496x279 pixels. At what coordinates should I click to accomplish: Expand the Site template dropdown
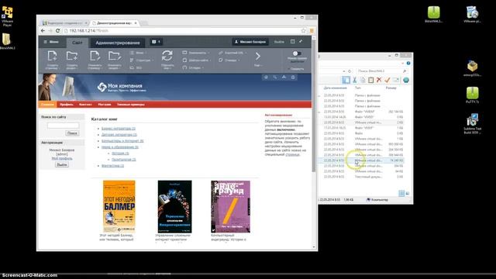click(x=197, y=60)
